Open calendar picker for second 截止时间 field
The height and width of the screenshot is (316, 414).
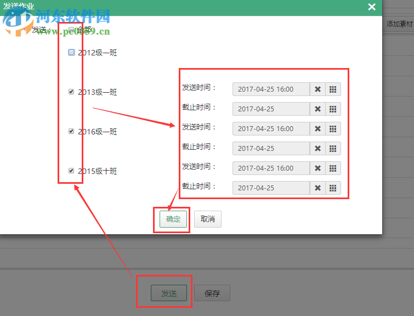click(333, 149)
